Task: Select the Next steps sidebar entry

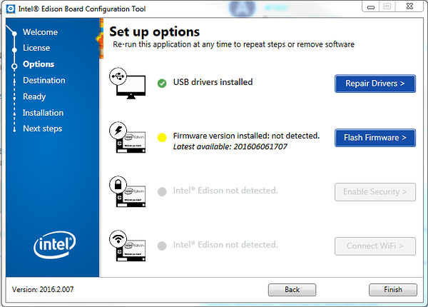Action: [42, 129]
